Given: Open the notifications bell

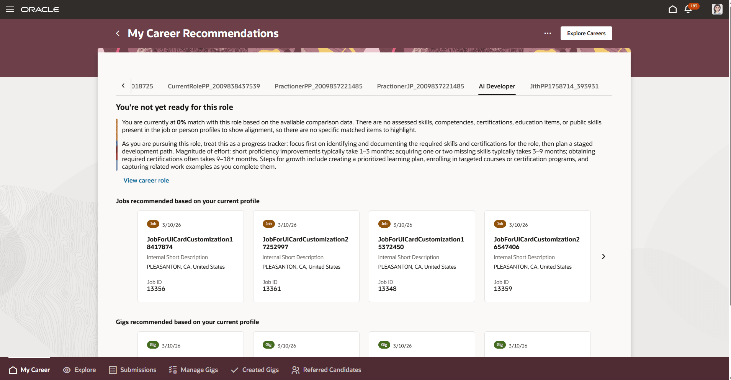Looking at the screenshot, I should (688, 10).
